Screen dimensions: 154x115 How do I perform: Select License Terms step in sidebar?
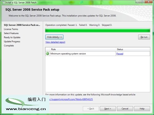(x=11, y=29)
